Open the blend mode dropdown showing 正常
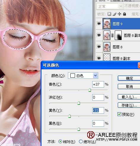Viewport: 140px width, 146px height. pyautogui.click(x=110, y=7)
